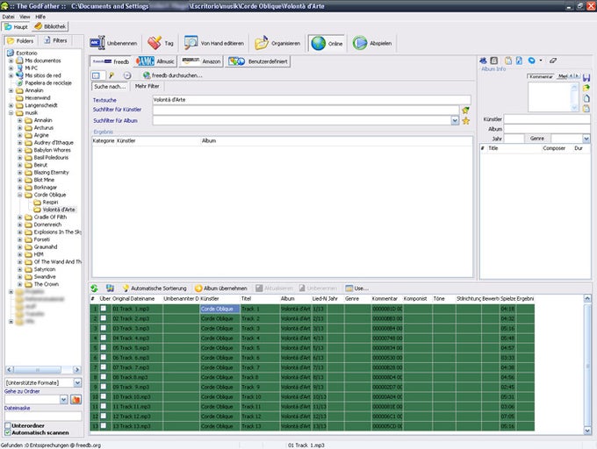
Task: Click the star icon next to Album filter
Action: click(466, 121)
